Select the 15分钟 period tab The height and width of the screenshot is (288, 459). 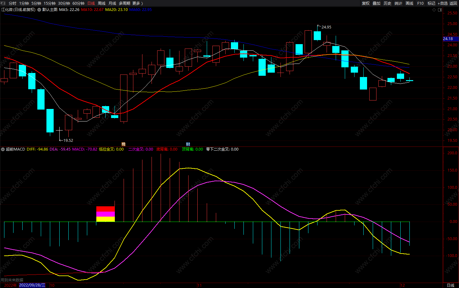pyautogui.click(x=50, y=3)
